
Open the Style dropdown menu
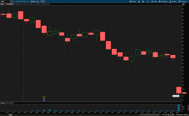pyautogui.click(x=154, y=1)
